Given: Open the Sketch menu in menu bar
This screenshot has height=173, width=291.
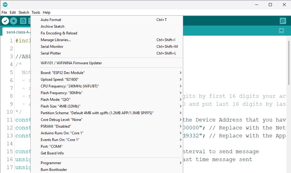Looking at the screenshot, I should point(24,12).
